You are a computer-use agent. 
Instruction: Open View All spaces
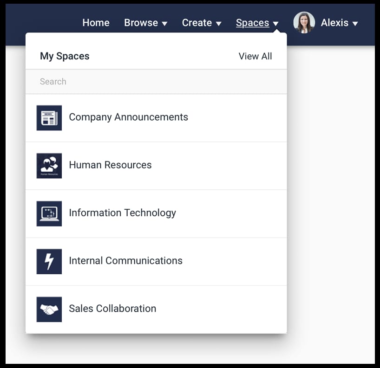(255, 56)
